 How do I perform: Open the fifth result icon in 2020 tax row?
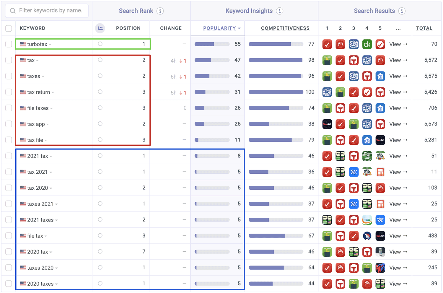[x=380, y=252]
